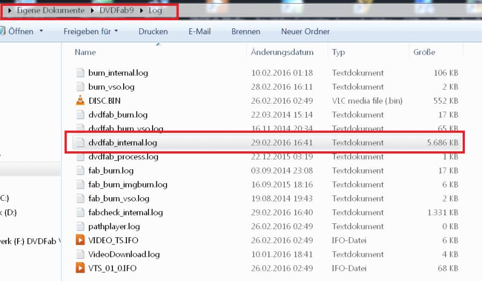The image size is (482, 281).
Task: Select the orange play icon of VTS_01_0.IFO
Action: 80,268
